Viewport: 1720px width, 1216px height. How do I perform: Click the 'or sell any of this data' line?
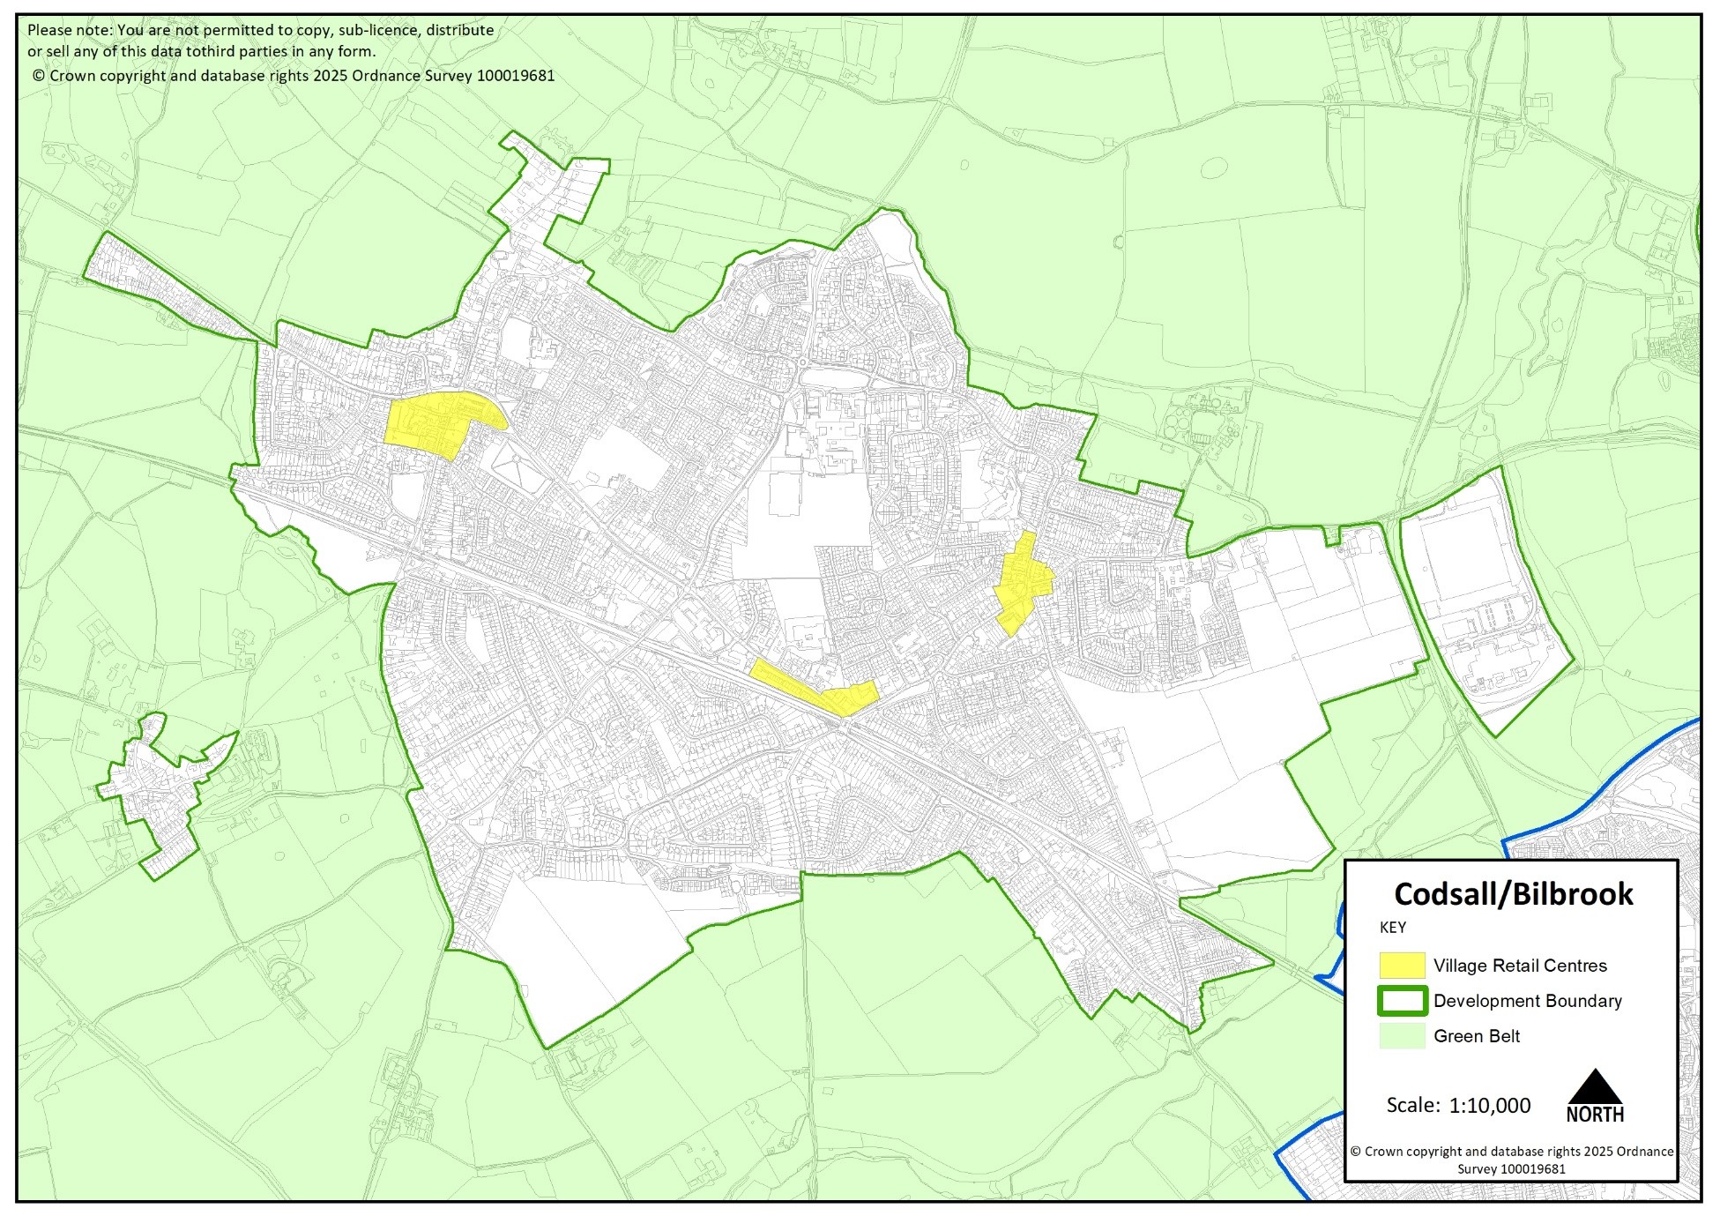[201, 52]
